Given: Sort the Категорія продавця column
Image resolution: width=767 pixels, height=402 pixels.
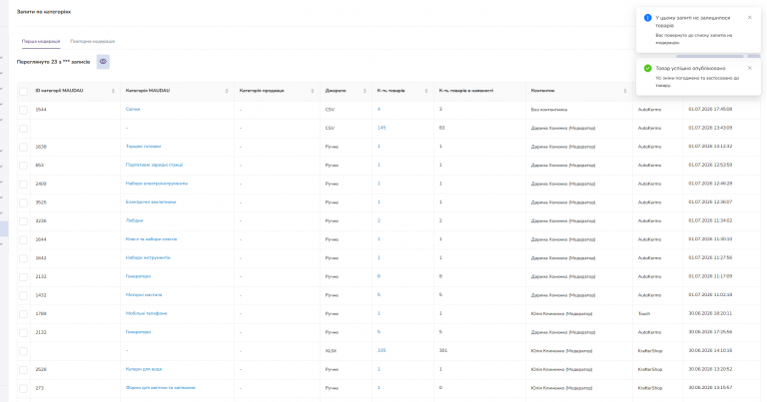Looking at the screenshot, I should pos(313,91).
